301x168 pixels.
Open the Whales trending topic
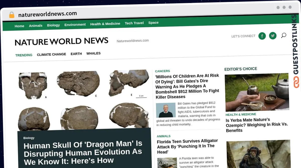pos(93,53)
